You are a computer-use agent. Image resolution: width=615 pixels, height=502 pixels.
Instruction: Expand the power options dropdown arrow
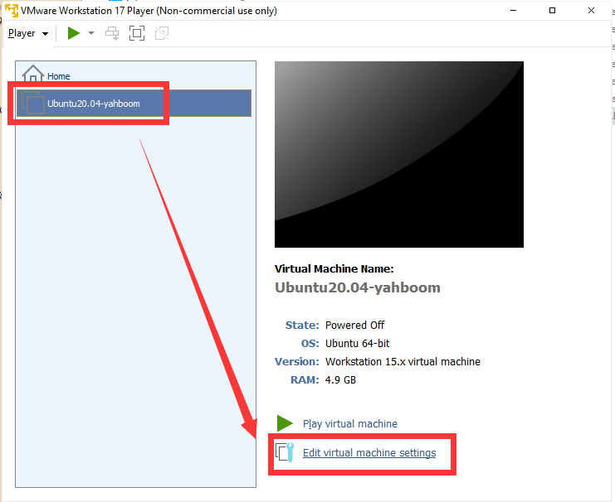pos(91,33)
